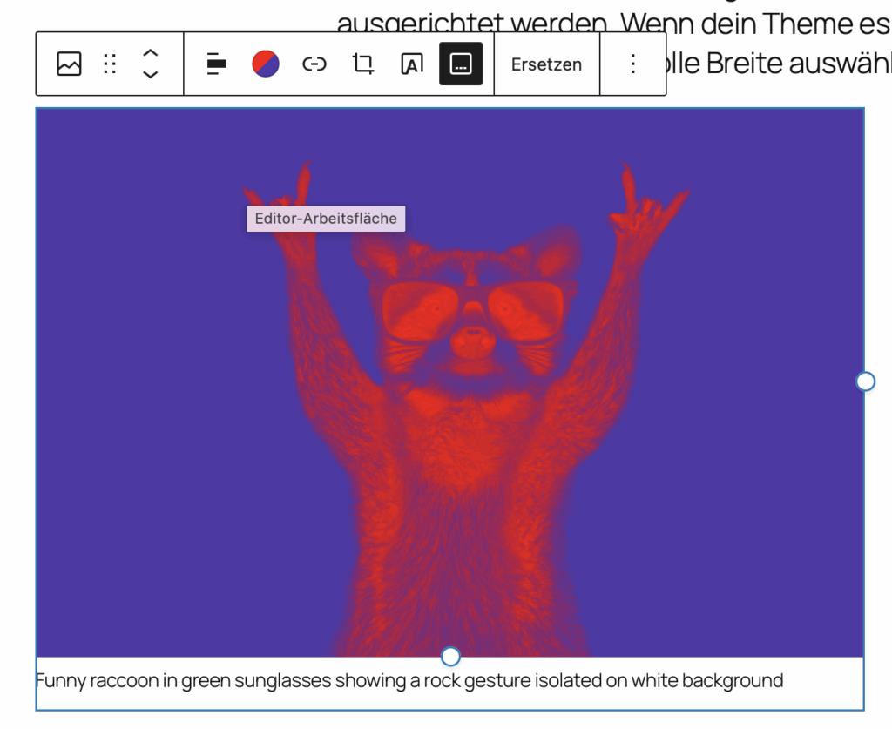This screenshot has height=729, width=892.
Task: Click the block drag handle dots
Action: [x=110, y=64]
